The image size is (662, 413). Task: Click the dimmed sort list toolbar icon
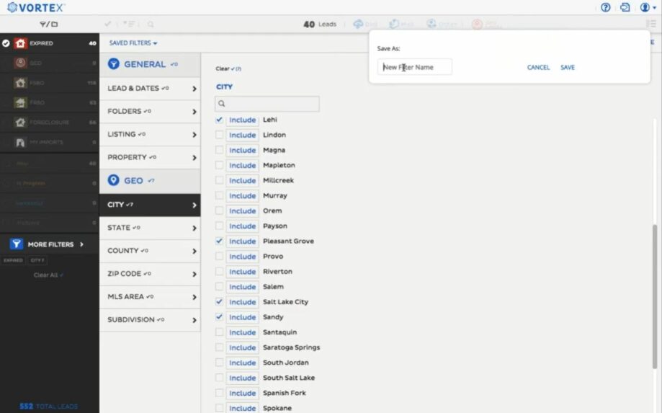[129, 24]
